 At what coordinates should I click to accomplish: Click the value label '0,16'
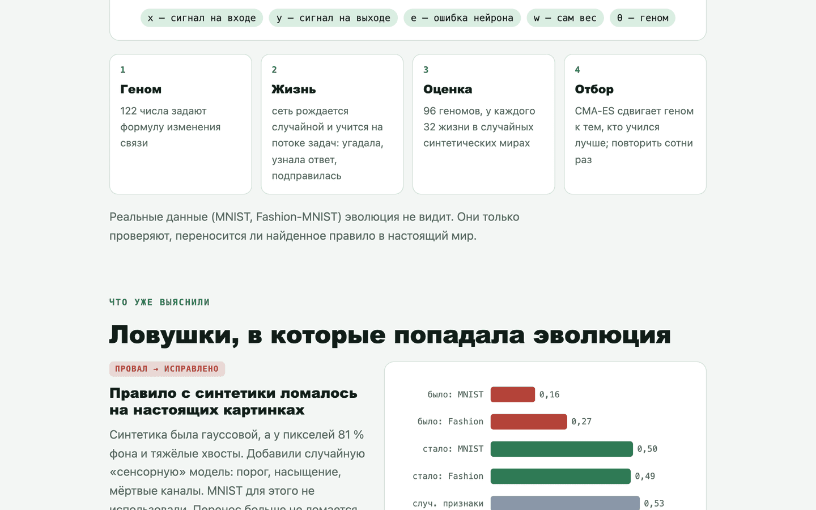(550, 394)
